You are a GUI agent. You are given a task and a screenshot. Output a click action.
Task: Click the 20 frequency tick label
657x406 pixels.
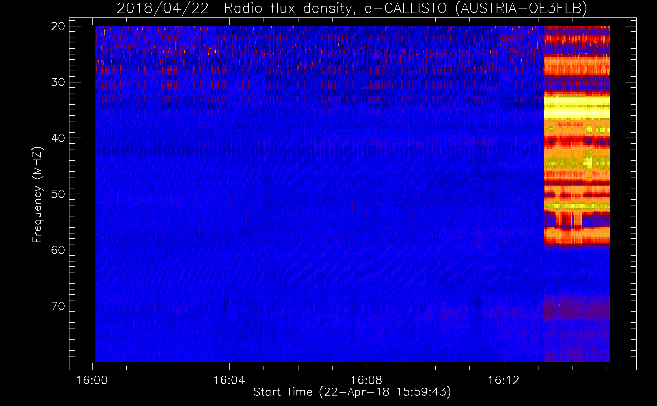(58, 26)
